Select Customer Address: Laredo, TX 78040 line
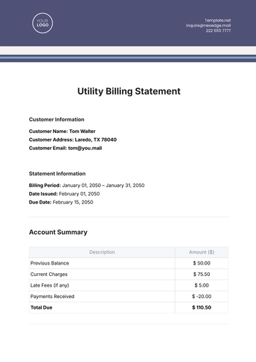Image resolution: width=256 pixels, height=362 pixels. [x=73, y=139]
